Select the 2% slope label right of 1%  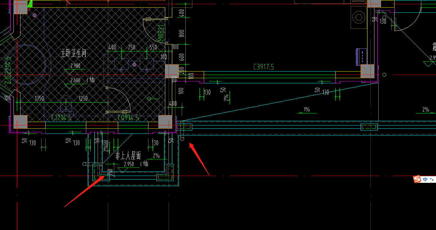coord(426,109)
